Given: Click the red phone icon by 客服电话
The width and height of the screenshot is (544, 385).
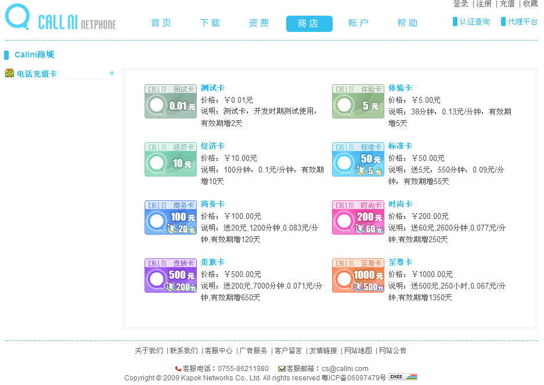Looking at the screenshot, I should [x=178, y=369].
